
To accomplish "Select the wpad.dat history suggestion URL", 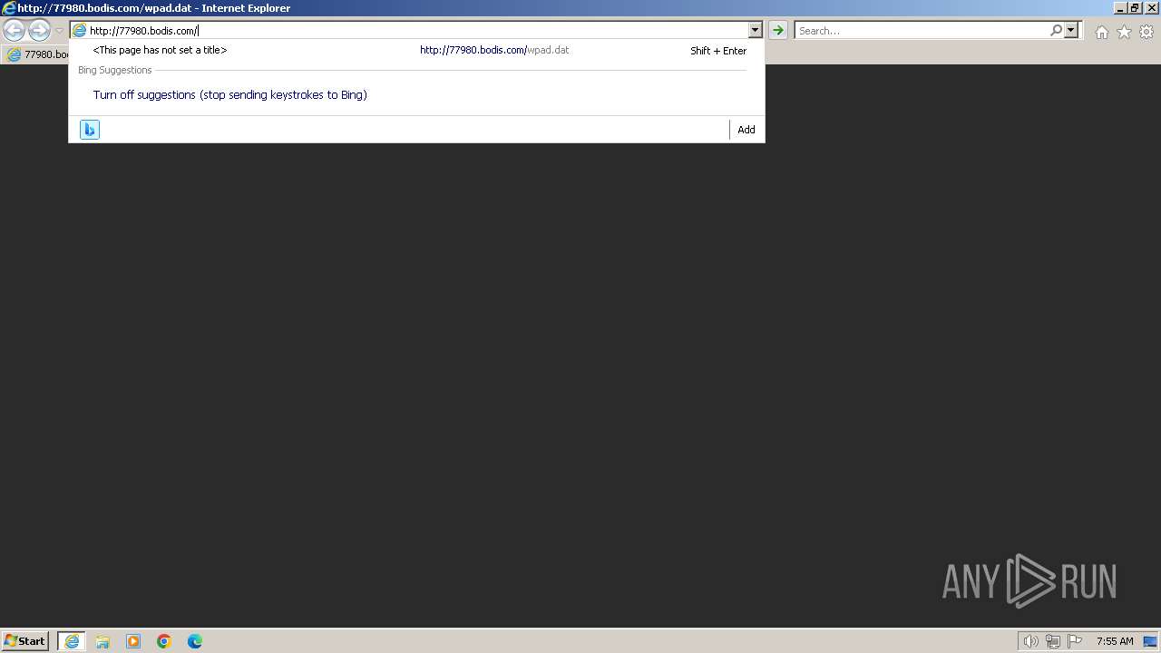I will point(494,51).
